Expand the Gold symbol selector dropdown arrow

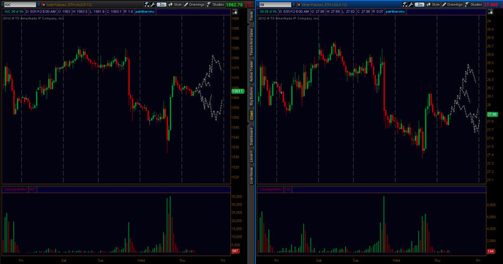[39, 4]
